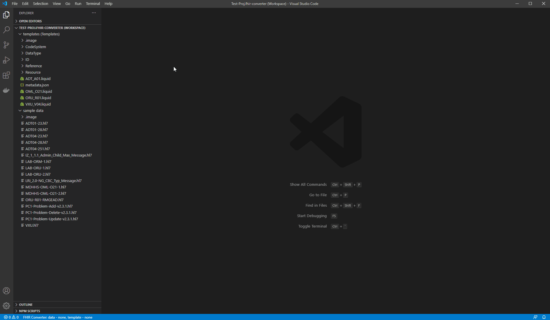Click the Accounts icon
Screen dimensions: 550x320
[6, 291]
